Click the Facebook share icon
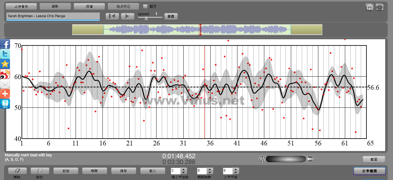This screenshot has width=393, height=180. click(5, 44)
